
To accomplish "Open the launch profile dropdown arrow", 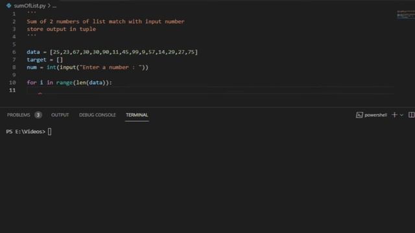I will [401, 115].
